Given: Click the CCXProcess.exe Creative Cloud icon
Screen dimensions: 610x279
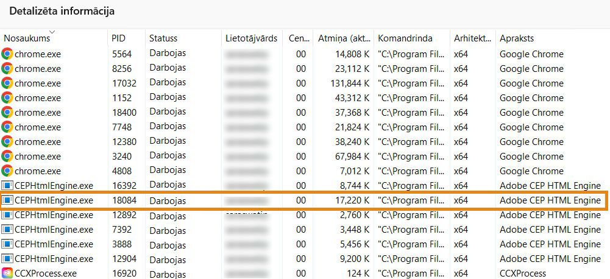Looking at the screenshot, I should (7, 273).
